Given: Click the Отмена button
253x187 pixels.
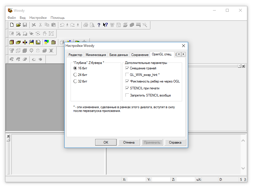Looking at the screenshot, I should pos(129,142).
